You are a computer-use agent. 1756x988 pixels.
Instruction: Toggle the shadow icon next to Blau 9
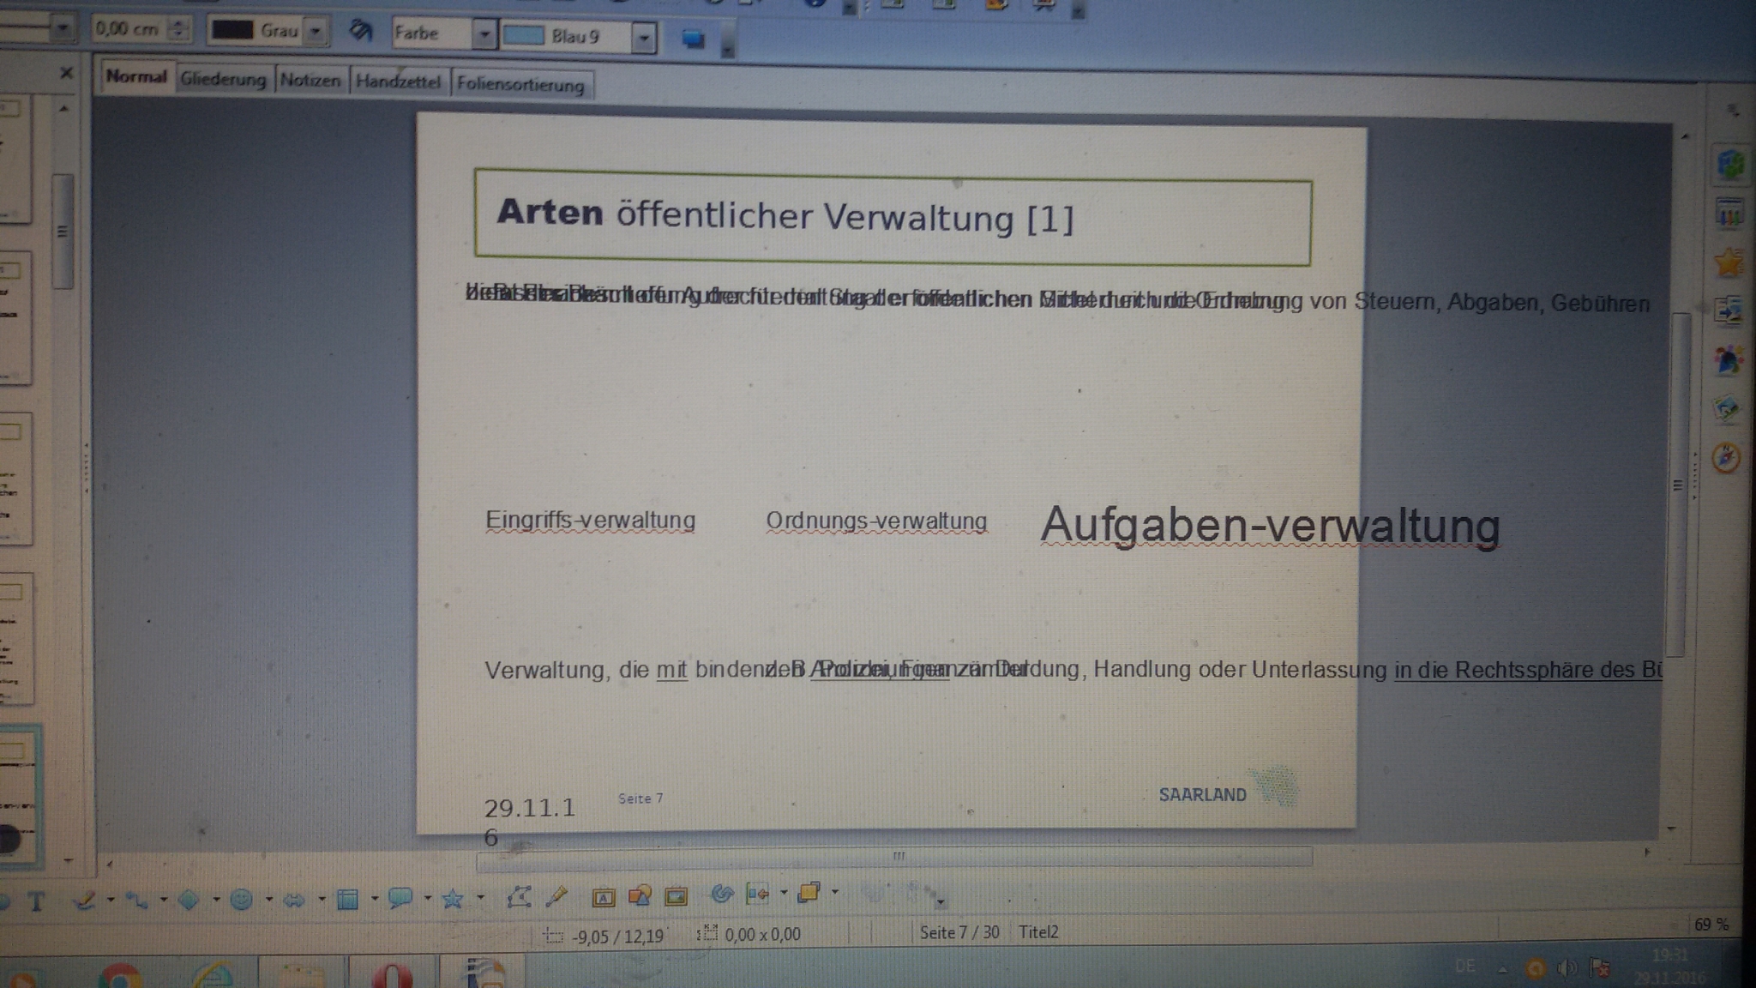click(693, 39)
